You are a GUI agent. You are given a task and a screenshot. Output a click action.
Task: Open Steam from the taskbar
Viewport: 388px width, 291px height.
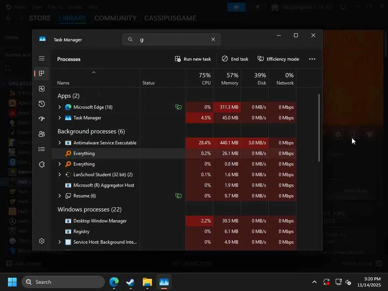coord(130,282)
